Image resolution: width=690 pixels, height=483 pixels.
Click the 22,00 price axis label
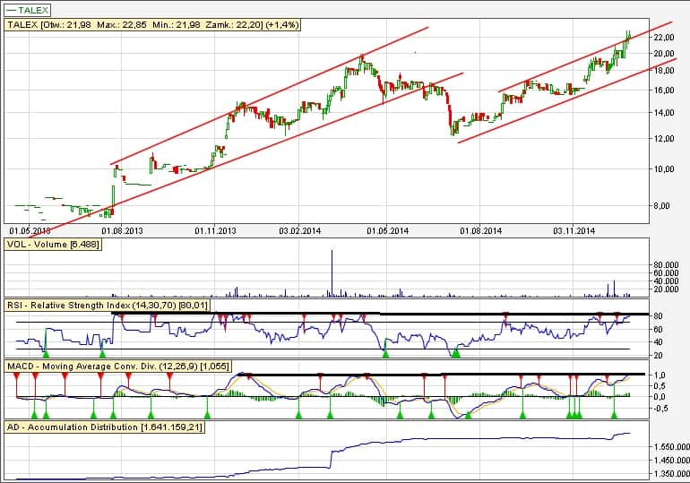coord(664,38)
